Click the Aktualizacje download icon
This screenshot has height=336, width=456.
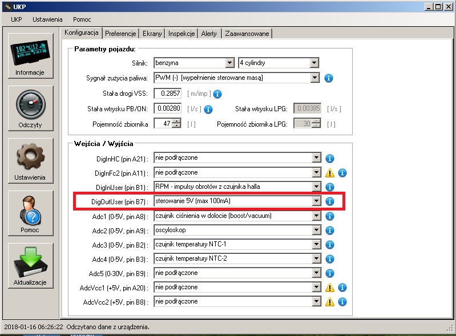(31, 265)
